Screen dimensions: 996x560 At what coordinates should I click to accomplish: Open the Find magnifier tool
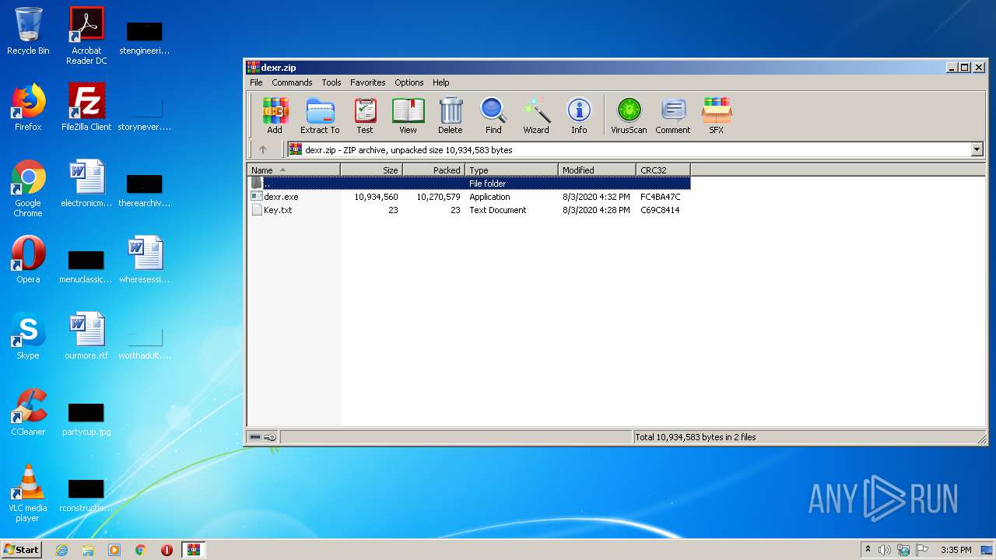[493, 115]
